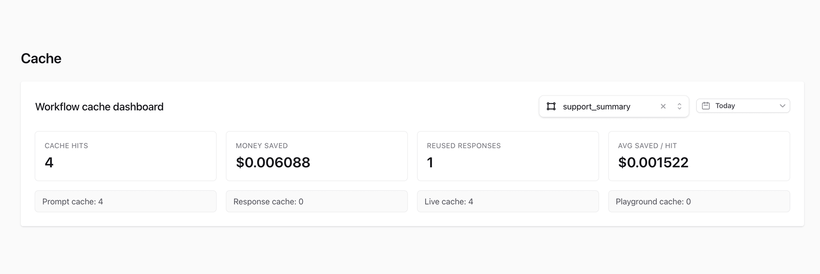Click the reused responses value 1
The height and width of the screenshot is (274, 820).
click(x=430, y=162)
